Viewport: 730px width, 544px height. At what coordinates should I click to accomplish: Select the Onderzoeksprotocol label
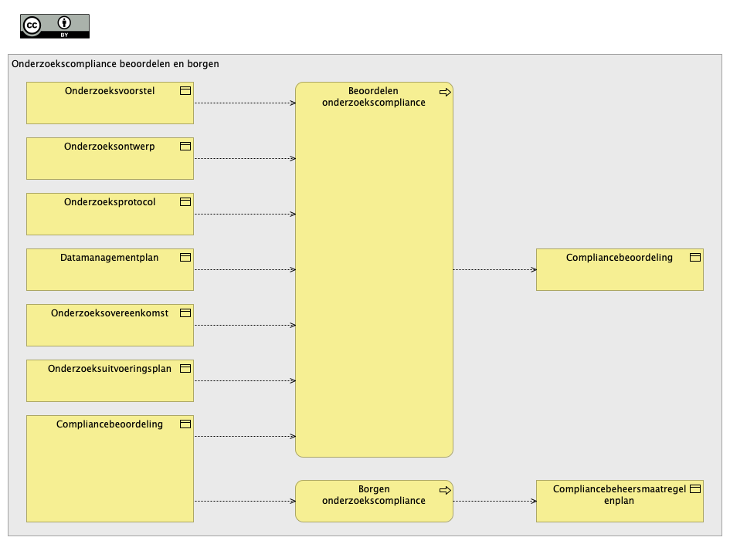tap(110, 202)
